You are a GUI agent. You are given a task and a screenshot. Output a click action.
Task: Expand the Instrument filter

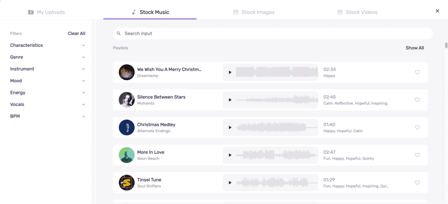click(47, 69)
